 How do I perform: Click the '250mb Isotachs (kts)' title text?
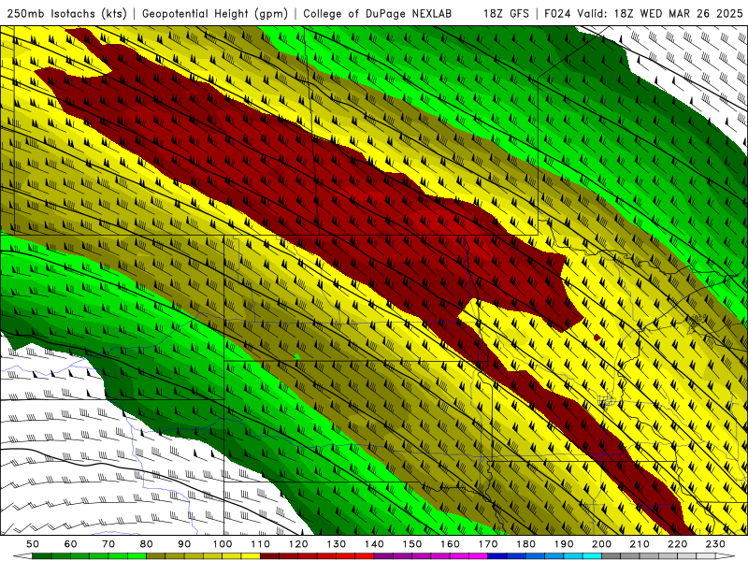67,14
